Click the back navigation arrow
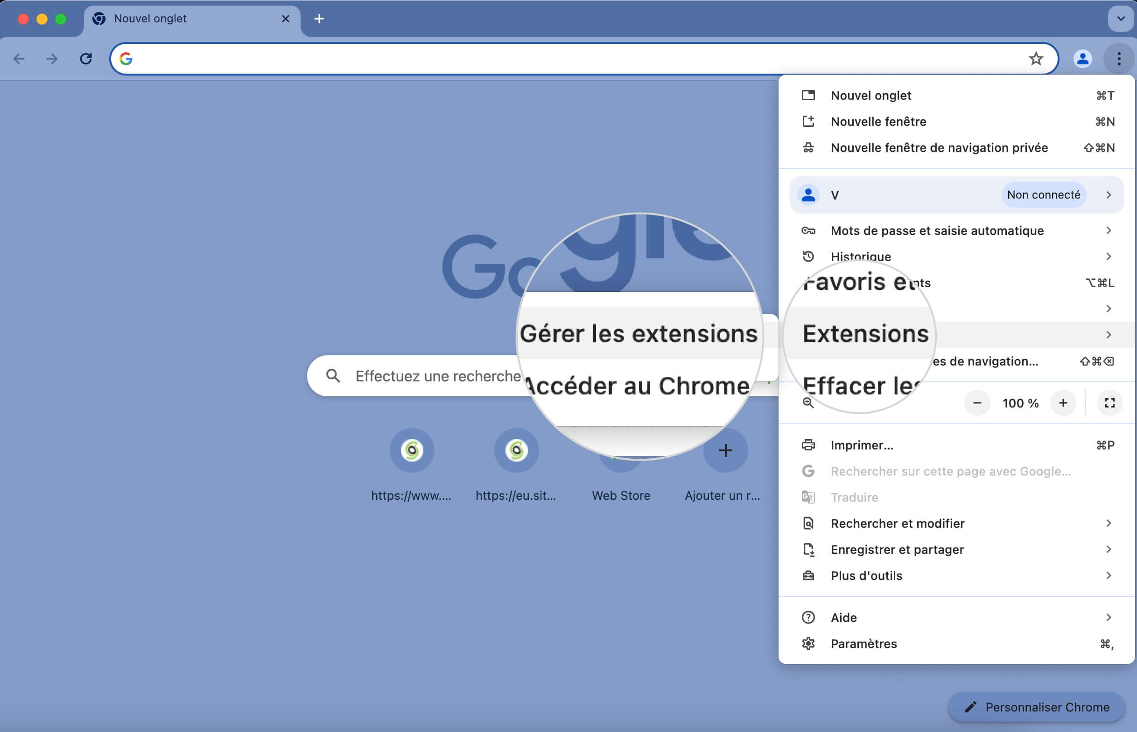This screenshot has height=732, width=1137. pyautogui.click(x=19, y=58)
